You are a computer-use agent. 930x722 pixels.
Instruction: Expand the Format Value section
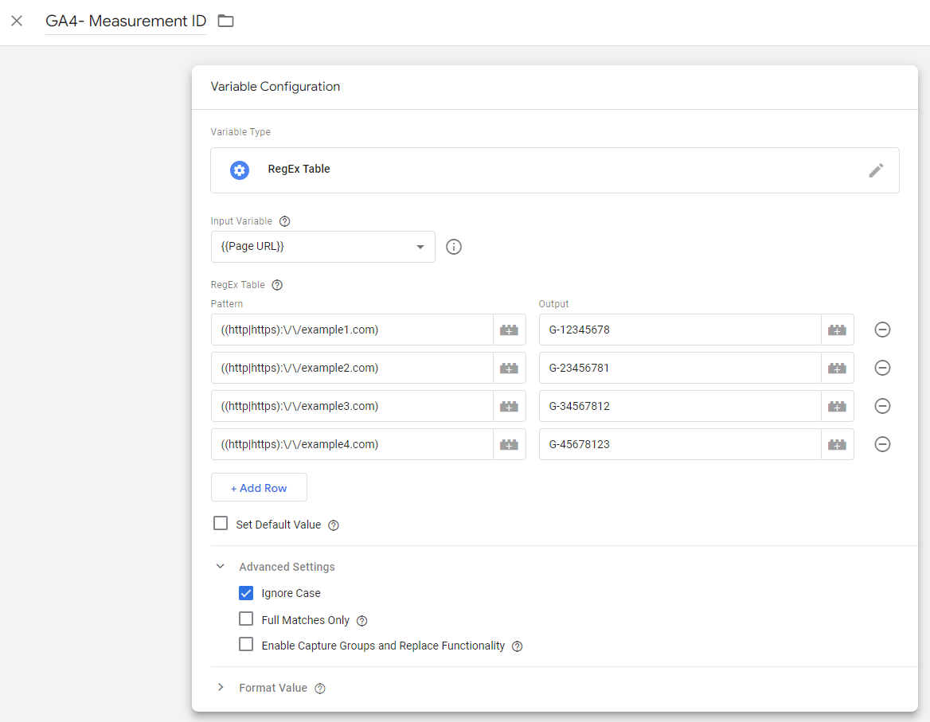(x=221, y=688)
